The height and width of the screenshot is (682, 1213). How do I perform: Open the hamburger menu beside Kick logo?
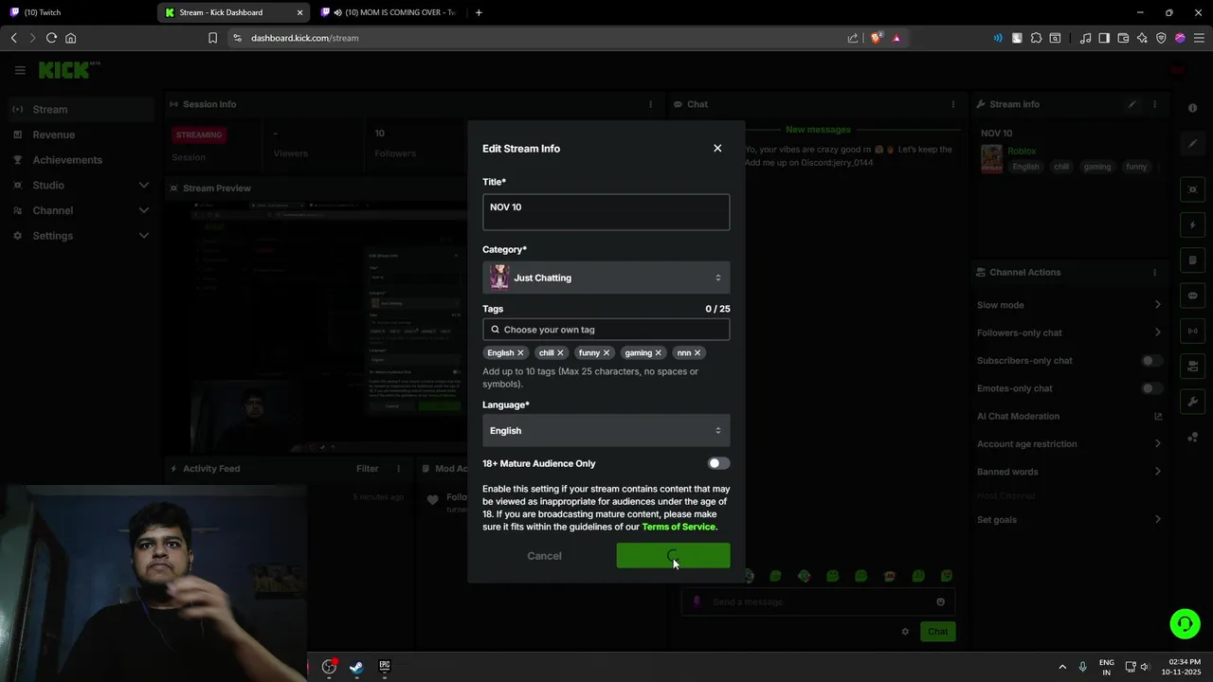coord(20,70)
